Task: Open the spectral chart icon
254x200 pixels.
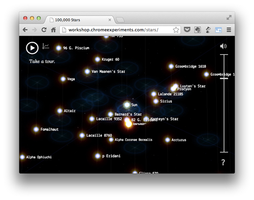Action: pyautogui.click(x=46, y=46)
